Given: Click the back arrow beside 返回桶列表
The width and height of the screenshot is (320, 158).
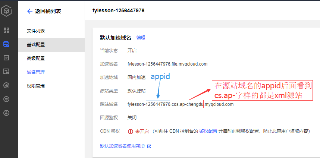Looking at the screenshot, I should pos(30,11).
